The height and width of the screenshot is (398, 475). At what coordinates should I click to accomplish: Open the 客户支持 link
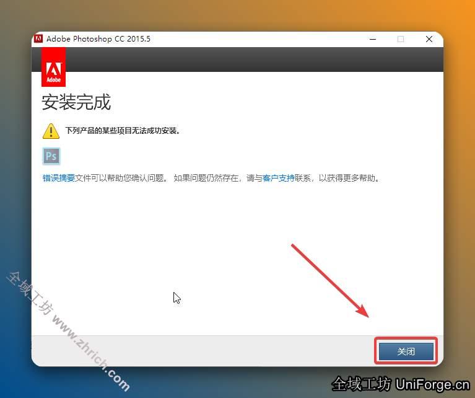pos(279,178)
